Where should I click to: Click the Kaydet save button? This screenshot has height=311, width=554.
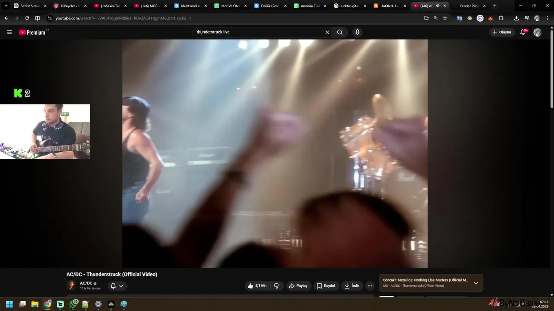pos(326,286)
